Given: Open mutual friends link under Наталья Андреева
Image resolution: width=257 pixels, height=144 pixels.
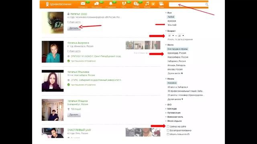Looking at the screenshot, I should pyautogui.click(x=74, y=51).
